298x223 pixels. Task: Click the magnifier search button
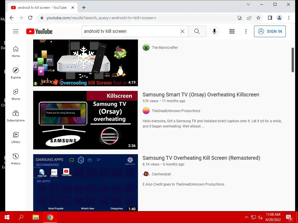[x=197, y=31]
